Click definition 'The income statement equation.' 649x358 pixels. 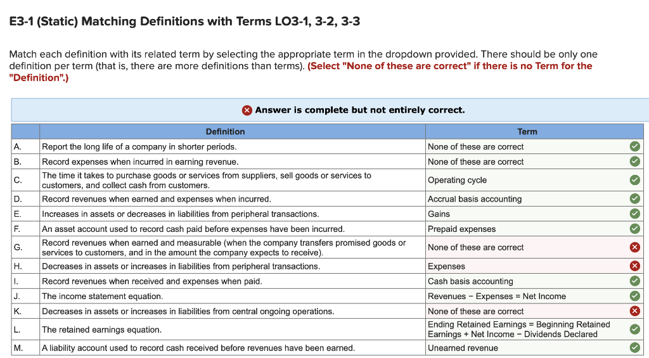[x=102, y=296]
